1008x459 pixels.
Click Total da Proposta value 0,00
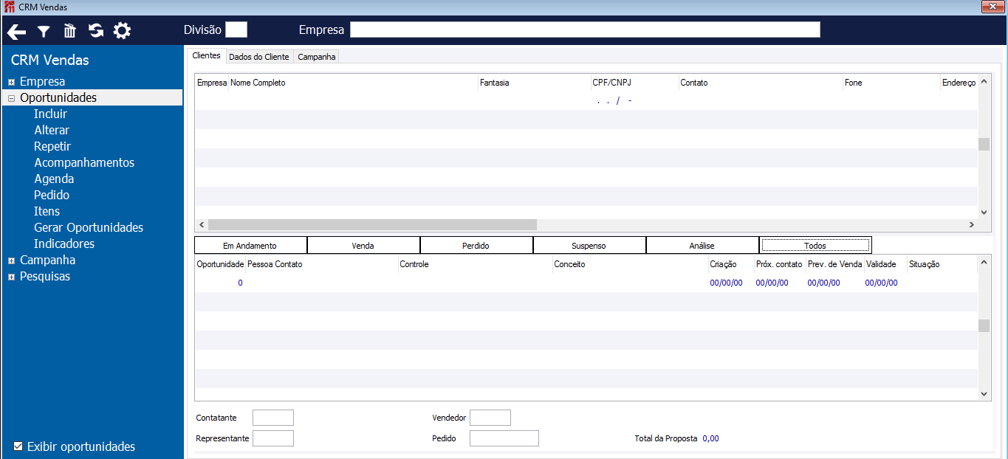tap(710, 438)
